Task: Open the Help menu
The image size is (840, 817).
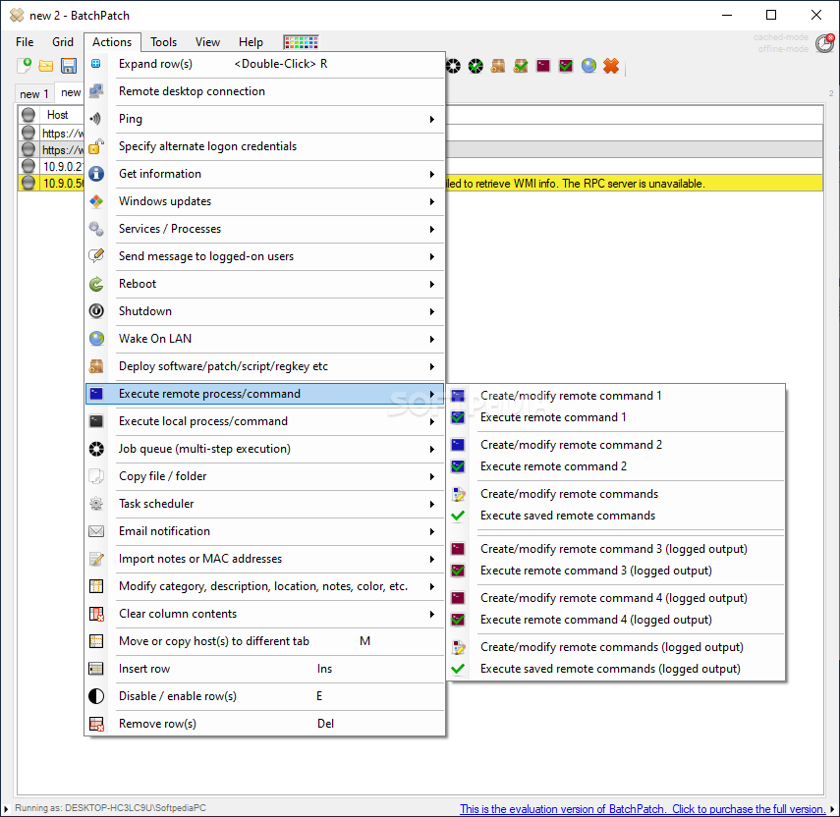Action: (251, 42)
